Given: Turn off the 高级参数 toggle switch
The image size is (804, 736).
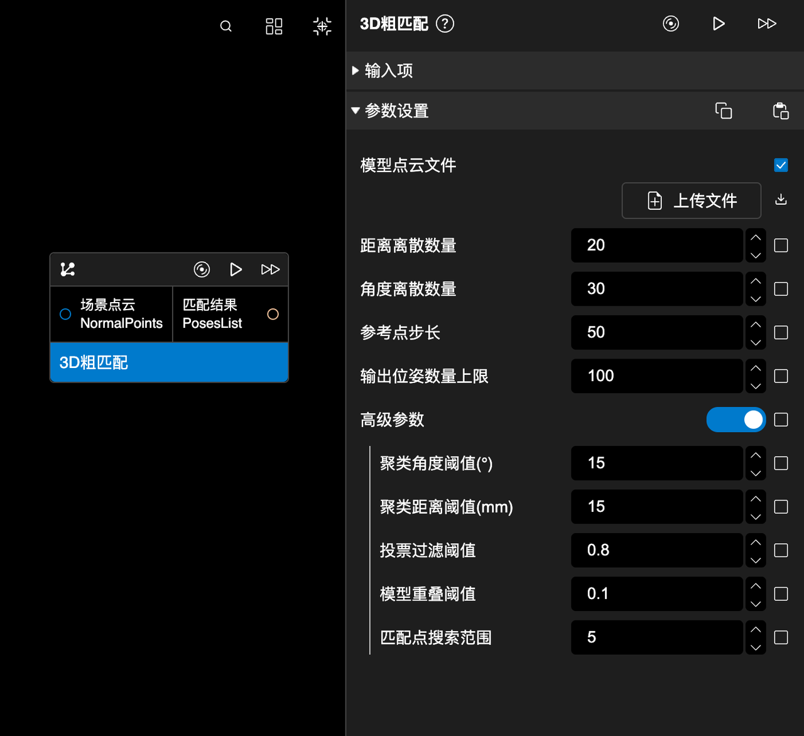Looking at the screenshot, I should 736,419.
